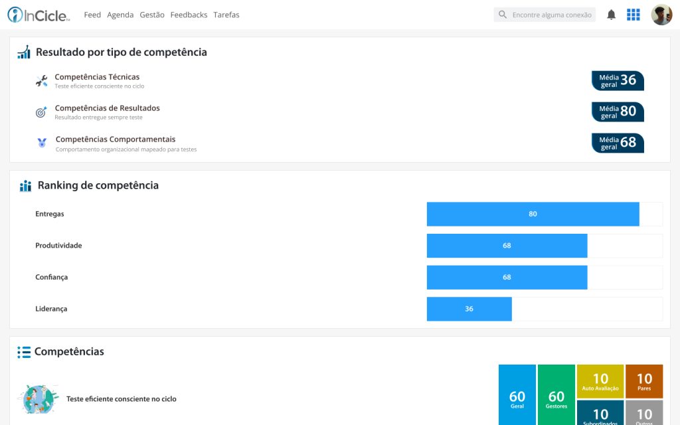Click the Entregas progress bar showing 80
Image resolution: width=680 pixels, height=425 pixels.
[x=533, y=214]
